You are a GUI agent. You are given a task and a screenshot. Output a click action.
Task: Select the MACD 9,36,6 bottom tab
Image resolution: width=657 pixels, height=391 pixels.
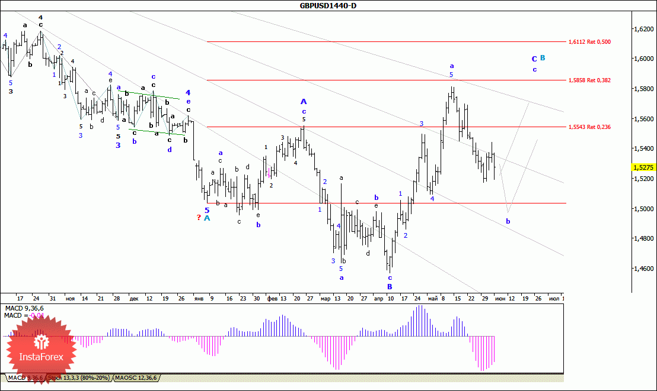coord(25,378)
